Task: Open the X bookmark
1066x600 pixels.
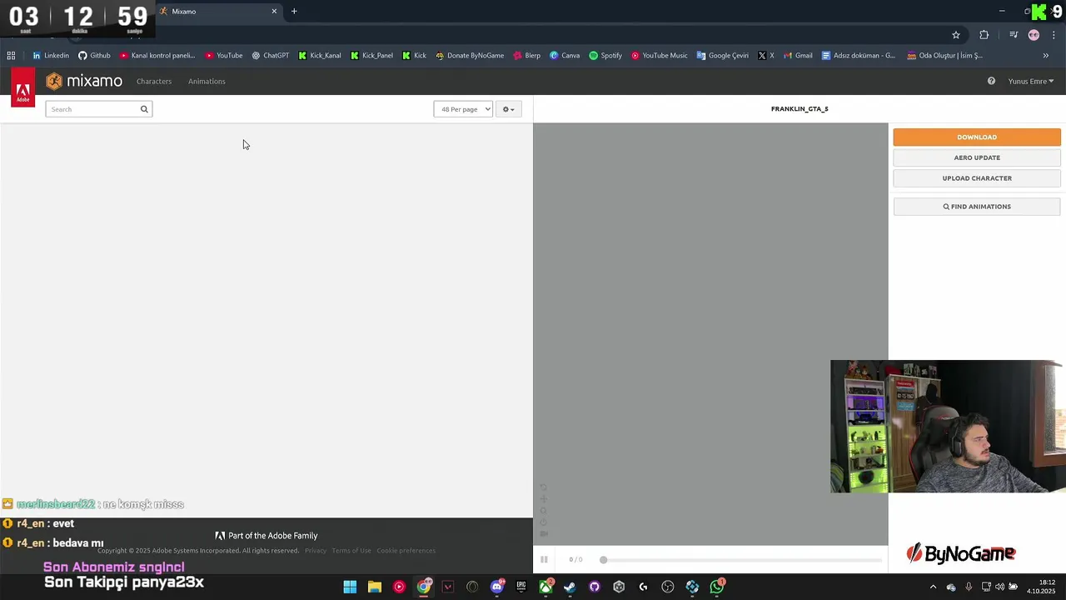Action: click(766, 56)
